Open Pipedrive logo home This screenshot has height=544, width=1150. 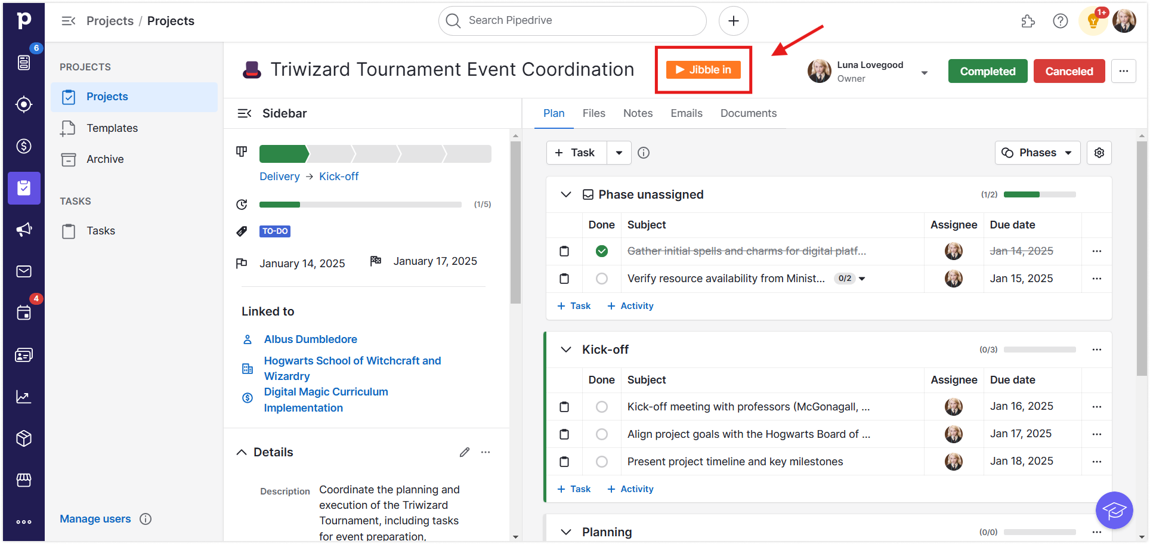[x=24, y=20]
